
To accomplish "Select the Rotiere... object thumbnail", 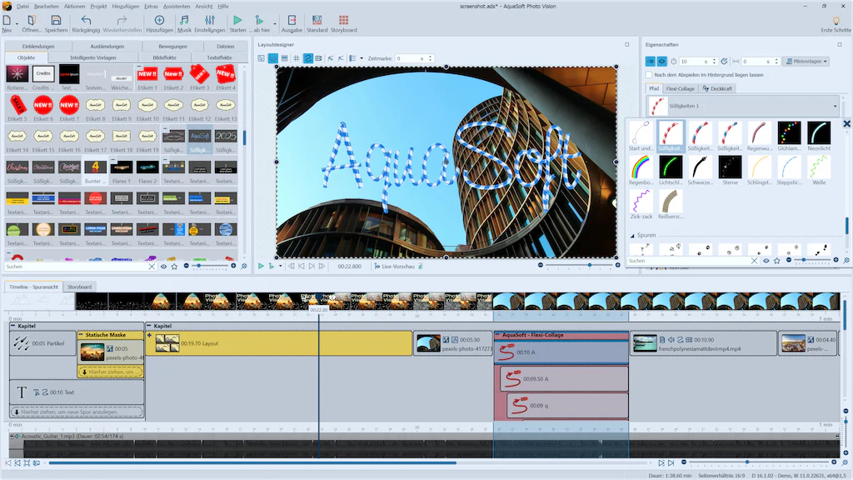I will (17, 77).
